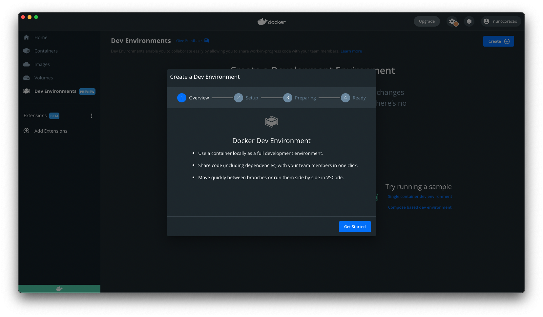This screenshot has height=317, width=543.
Task: Click the "Share code (including dependencies)" bullet text
Action: [278, 165]
